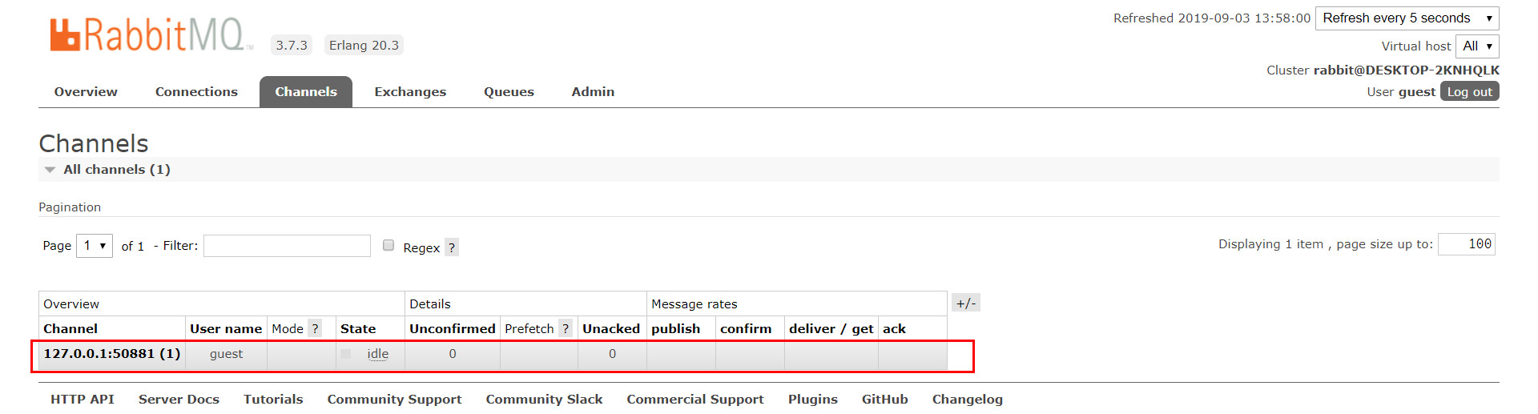Enable the Regex filter checkbox
Image resolution: width=1538 pixels, height=414 pixels.
pos(389,245)
